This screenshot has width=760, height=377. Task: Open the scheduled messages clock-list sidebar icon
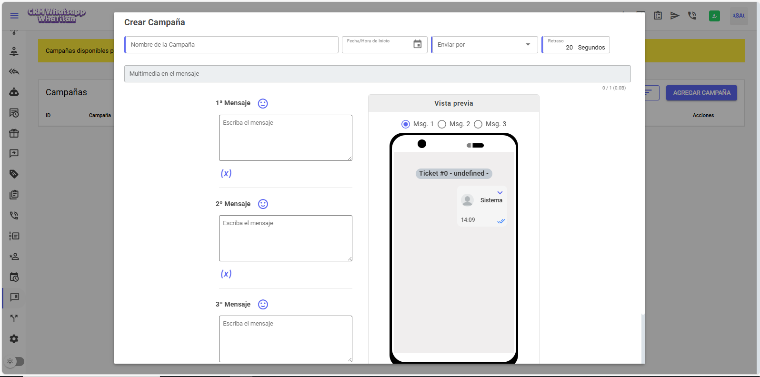14,113
